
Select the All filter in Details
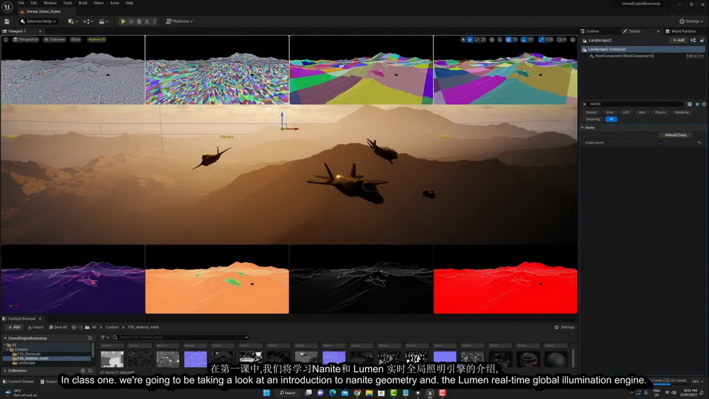pos(611,119)
